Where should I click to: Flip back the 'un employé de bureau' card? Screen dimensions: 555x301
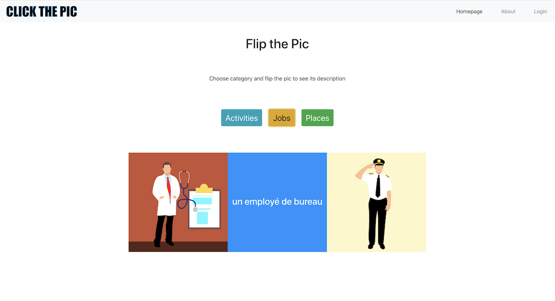277,202
